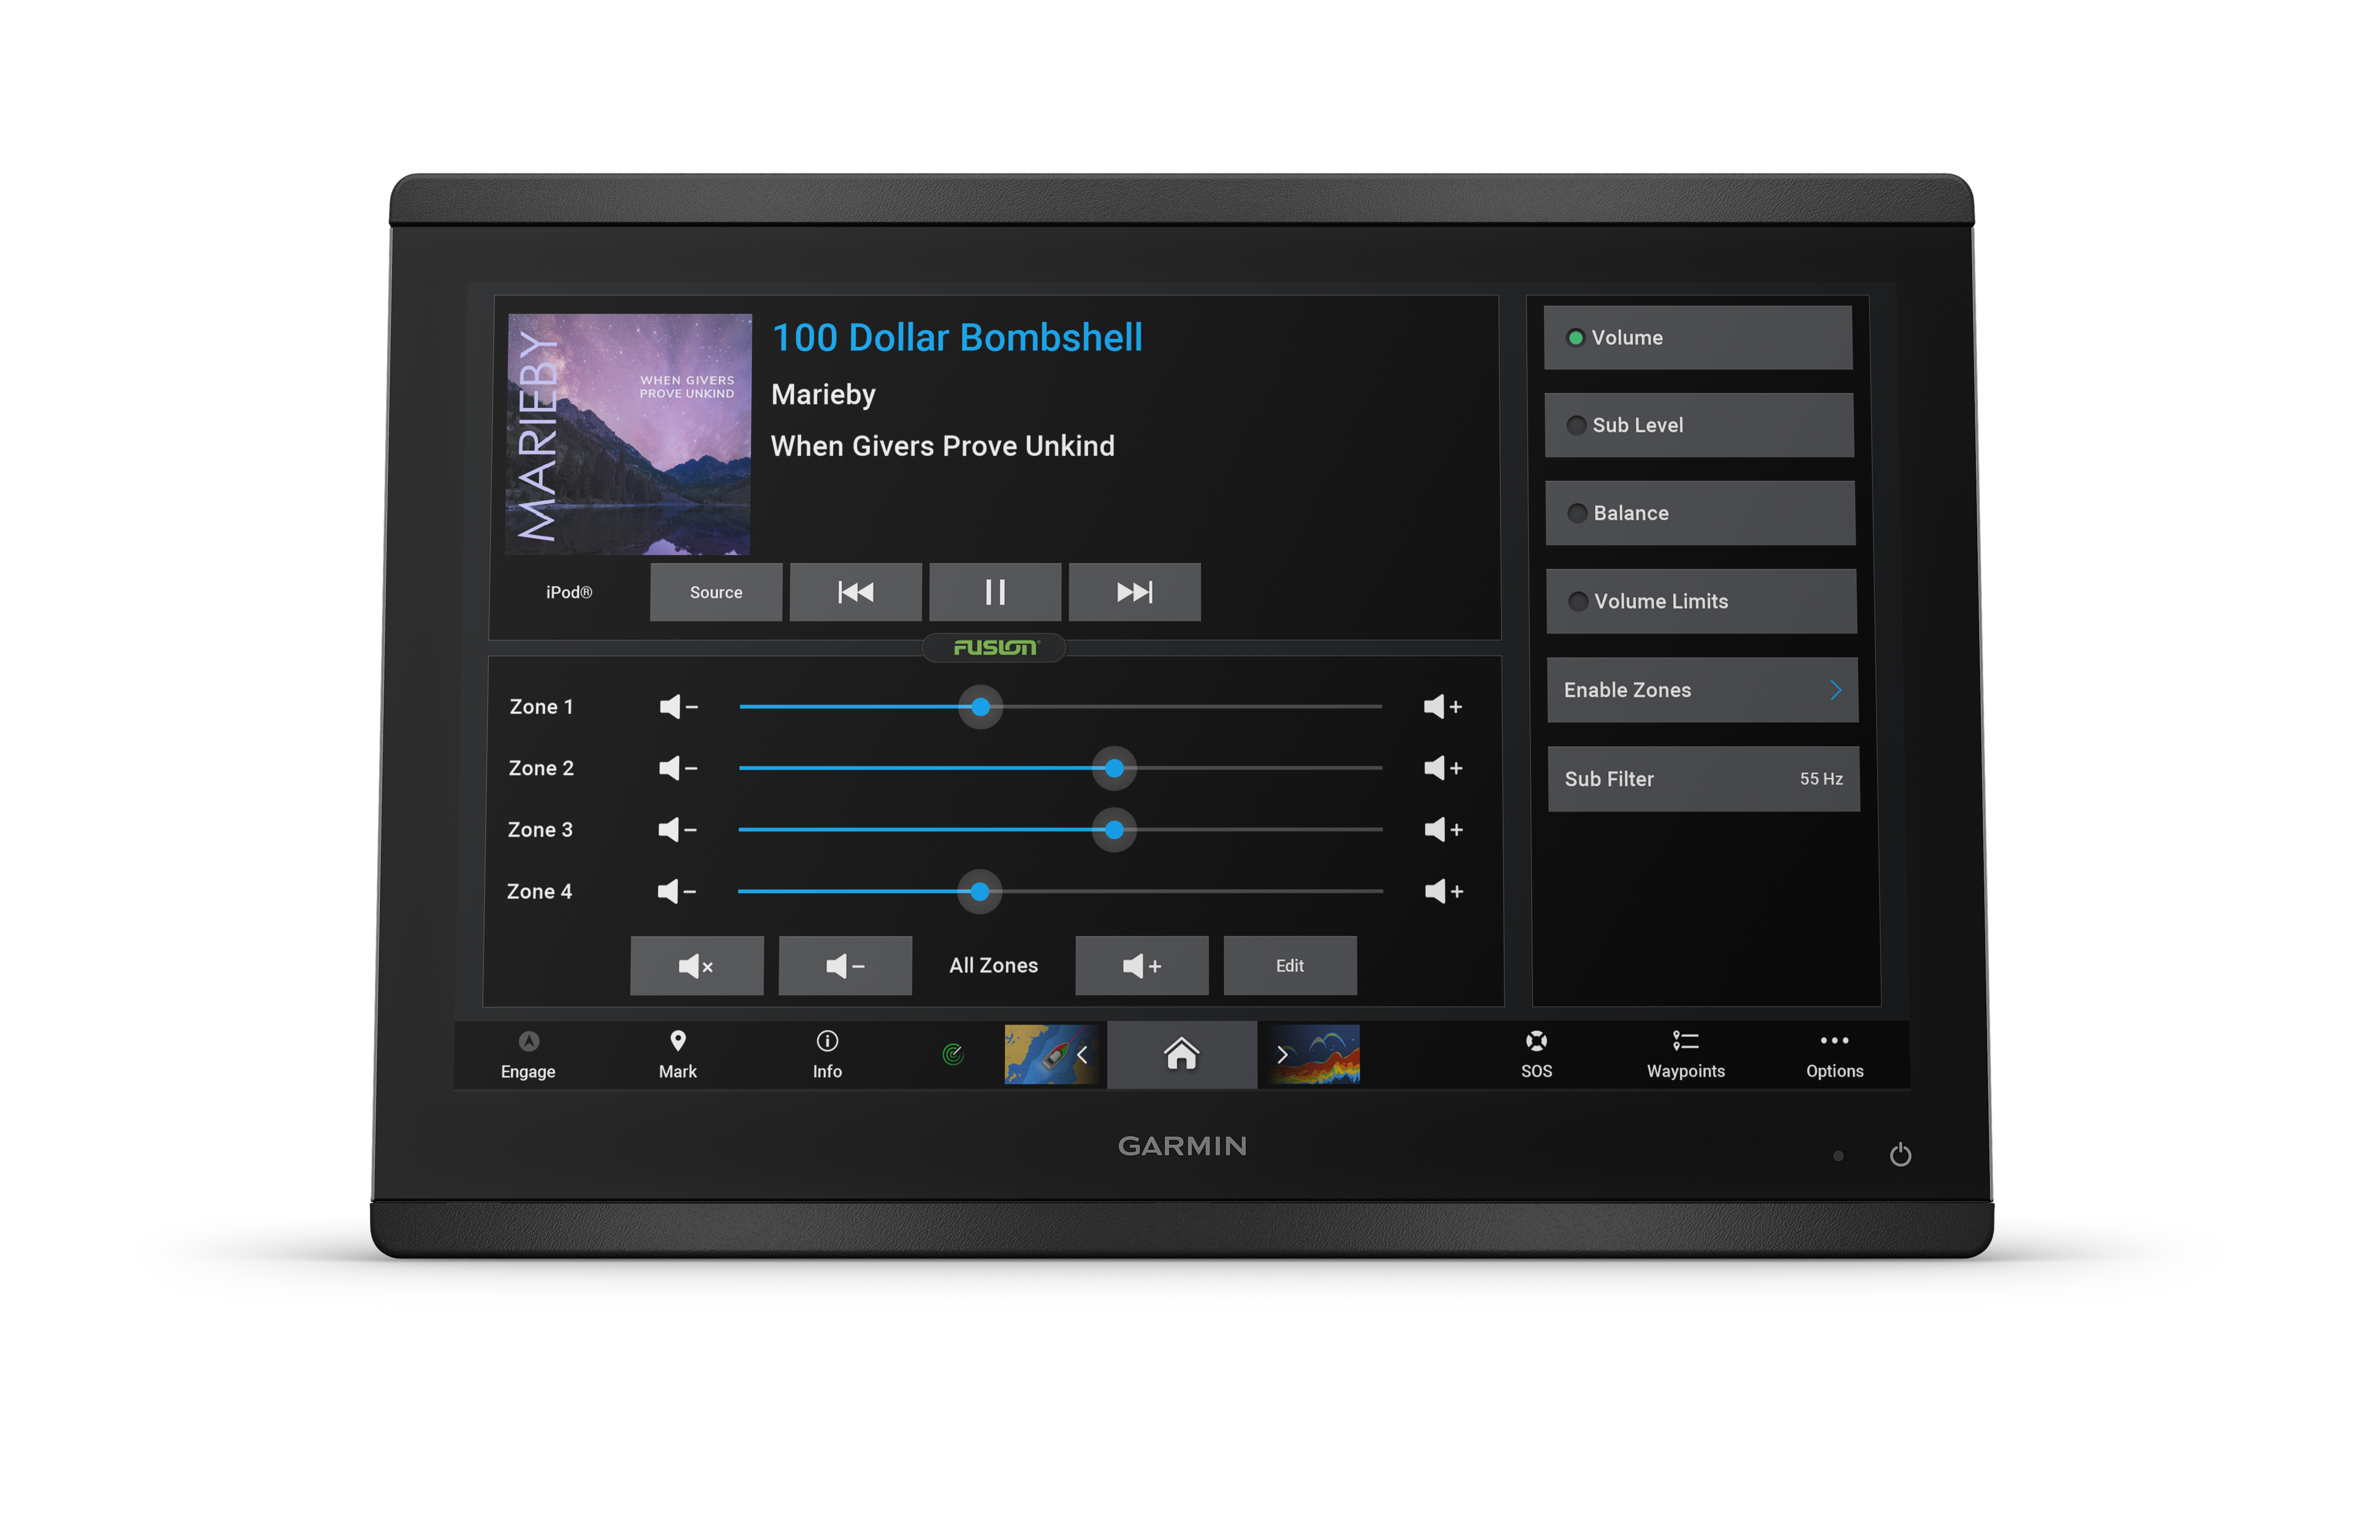Viewport: 2380px width, 1540px height.
Task: Increase Zone 4 volume
Action: pyautogui.click(x=1444, y=891)
